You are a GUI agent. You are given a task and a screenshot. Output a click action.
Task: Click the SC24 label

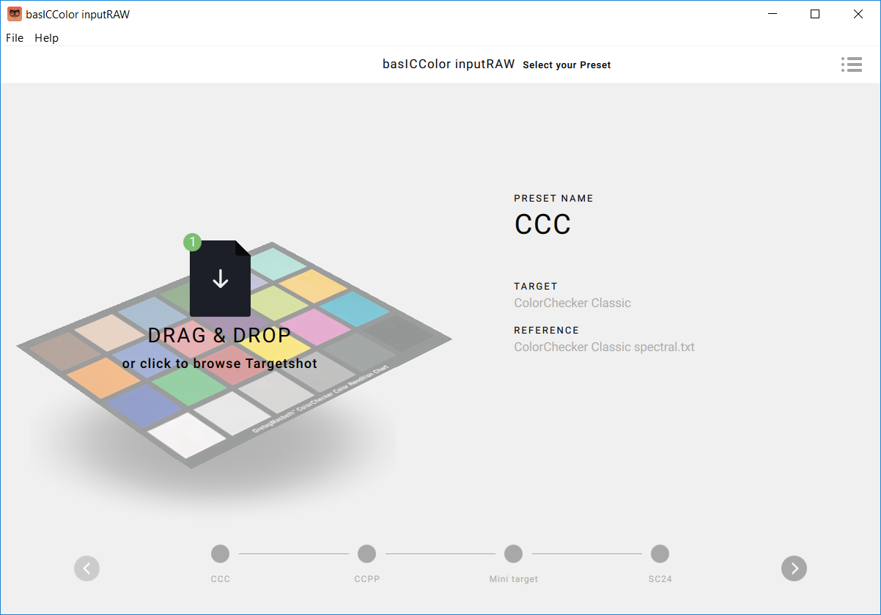[660, 579]
